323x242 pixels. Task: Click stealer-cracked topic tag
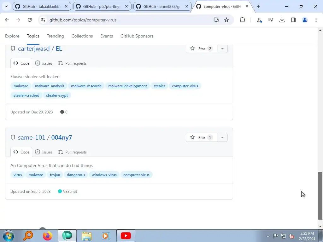(x=26, y=95)
